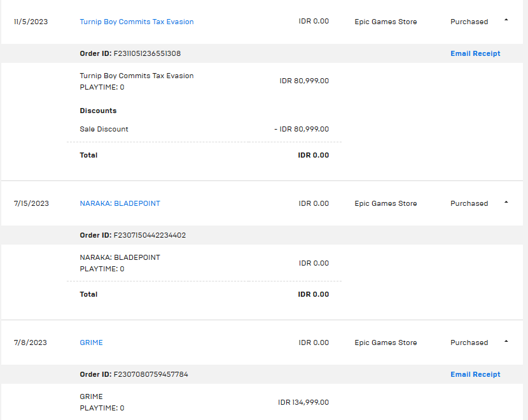Screen dimensions: 528x420
Task: Select the Discounts heading
Action: tap(98, 111)
